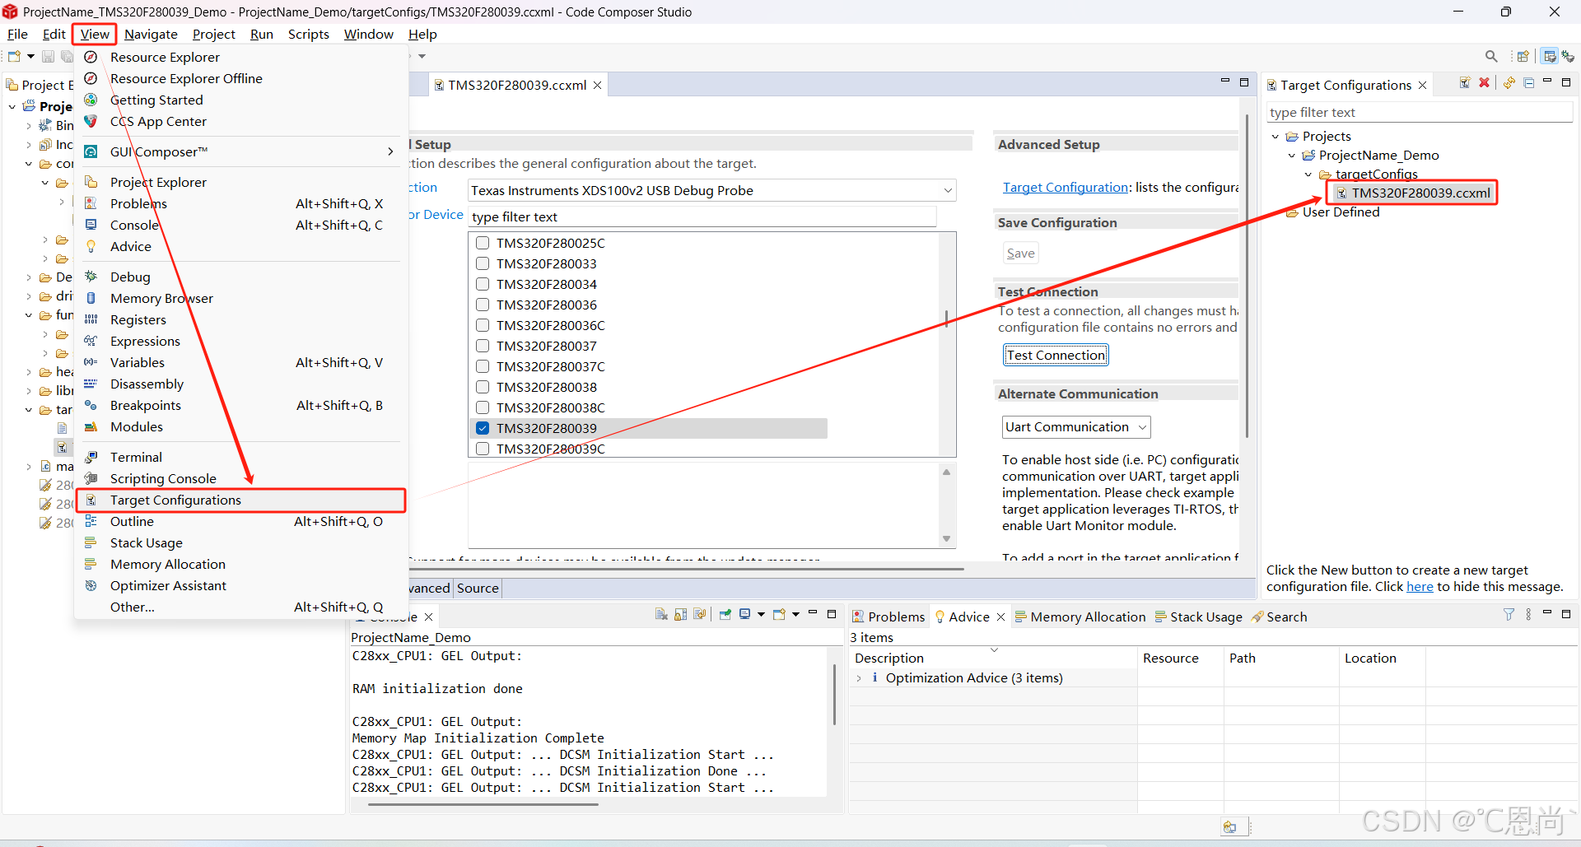Minimize the ccxml editor pane
This screenshot has height=847, width=1581.
click(x=1224, y=81)
